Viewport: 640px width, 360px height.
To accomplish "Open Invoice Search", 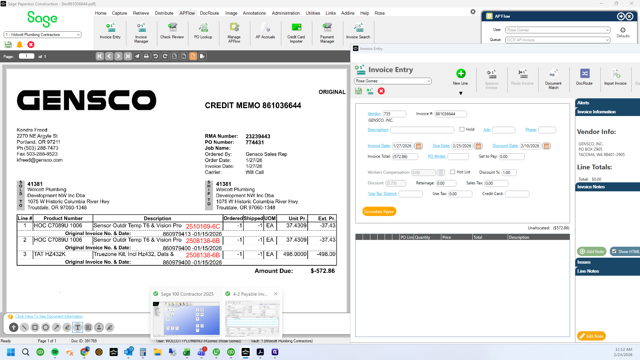I will pos(358,31).
